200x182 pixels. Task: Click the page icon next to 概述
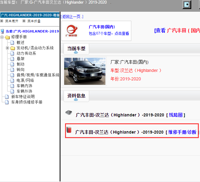[12, 42]
